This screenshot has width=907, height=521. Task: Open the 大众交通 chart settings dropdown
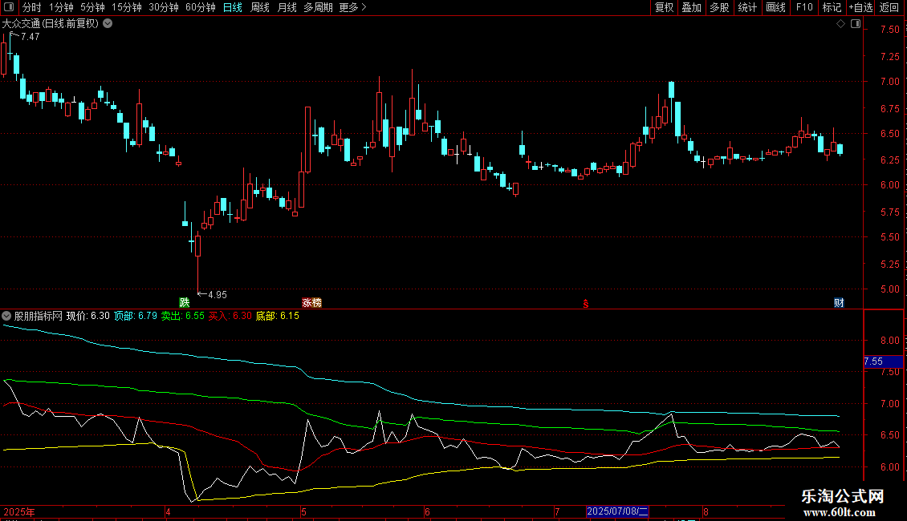108,24
